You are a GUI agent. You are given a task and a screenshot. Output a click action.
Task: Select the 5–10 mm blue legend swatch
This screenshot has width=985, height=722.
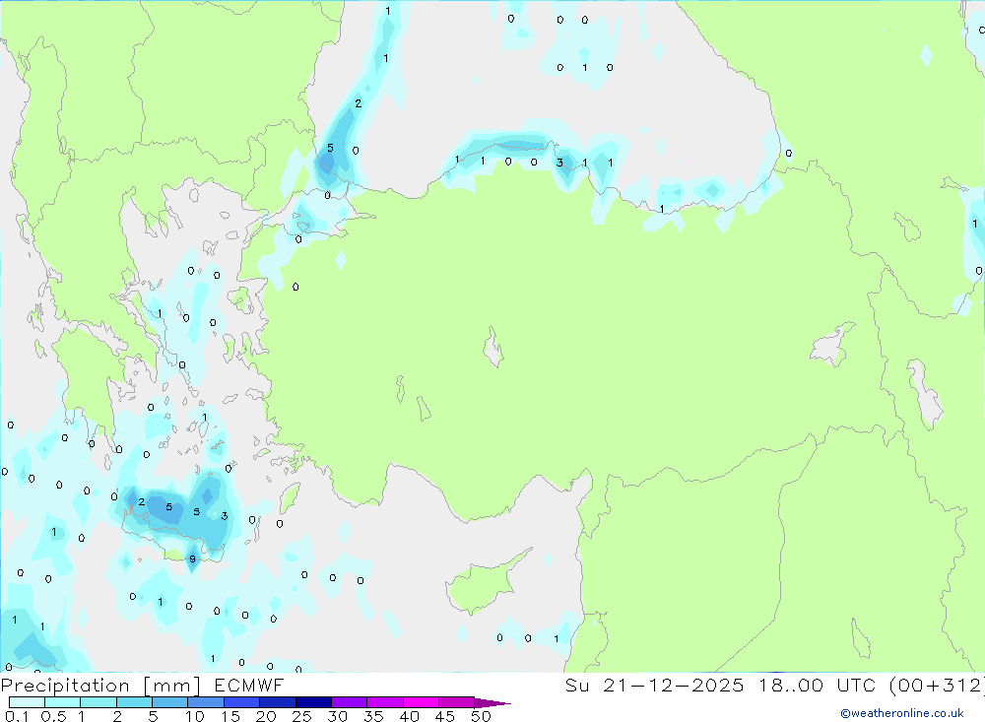click(169, 702)
